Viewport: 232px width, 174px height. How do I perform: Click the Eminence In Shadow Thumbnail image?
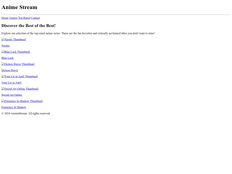coord(22,101)
